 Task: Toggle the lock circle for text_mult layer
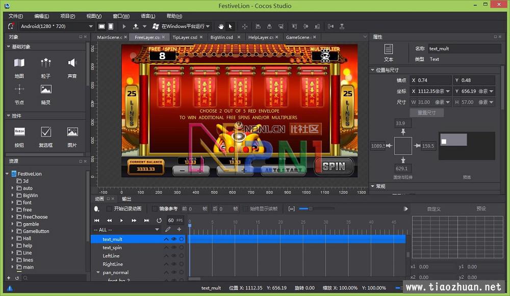pos(182,239)
